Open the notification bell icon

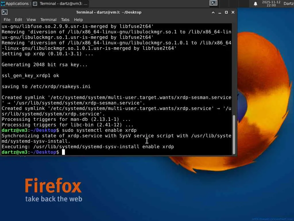pyautogui.click(x=255, y=4)
